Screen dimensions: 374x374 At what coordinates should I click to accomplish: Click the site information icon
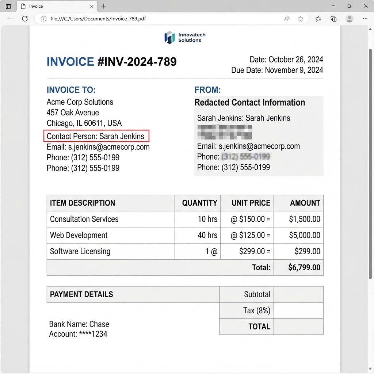[x=43, y=19]
